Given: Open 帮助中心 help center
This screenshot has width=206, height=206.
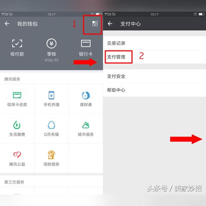Looking at the screenshot, I should tap(154, 90).
